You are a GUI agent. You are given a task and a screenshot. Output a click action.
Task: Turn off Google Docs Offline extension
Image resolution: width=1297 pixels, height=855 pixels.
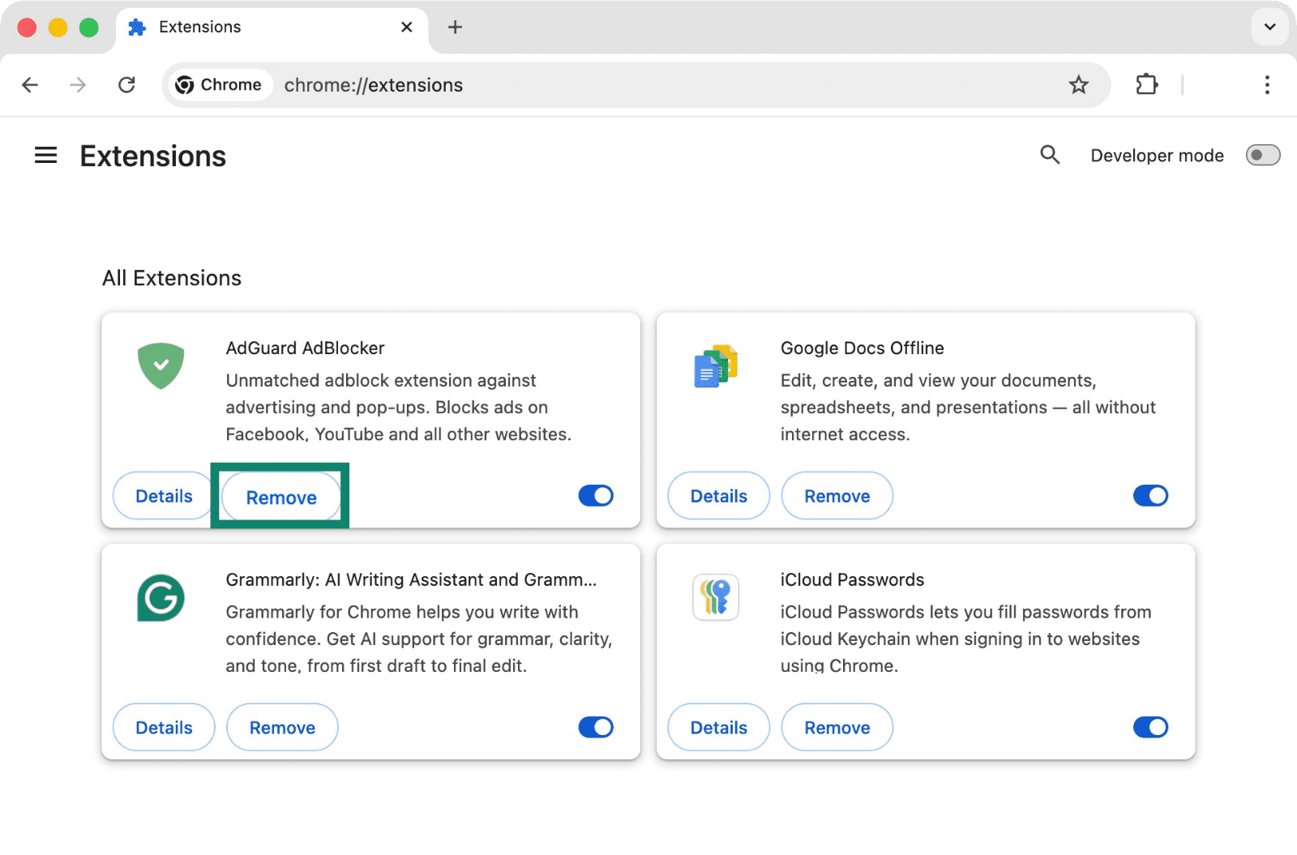click(x=1150, y=496)
